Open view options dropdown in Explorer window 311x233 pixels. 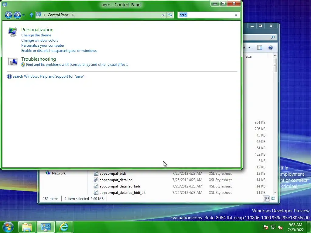tap(250, 48)
